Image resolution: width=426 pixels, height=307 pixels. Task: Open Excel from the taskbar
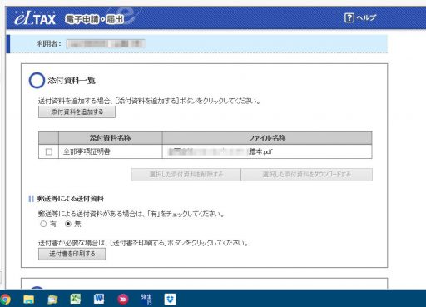(x=76, y=299)
